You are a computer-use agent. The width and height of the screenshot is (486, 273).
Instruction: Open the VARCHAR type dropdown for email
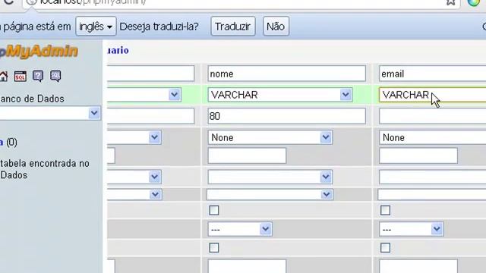(x=432, y=95)
